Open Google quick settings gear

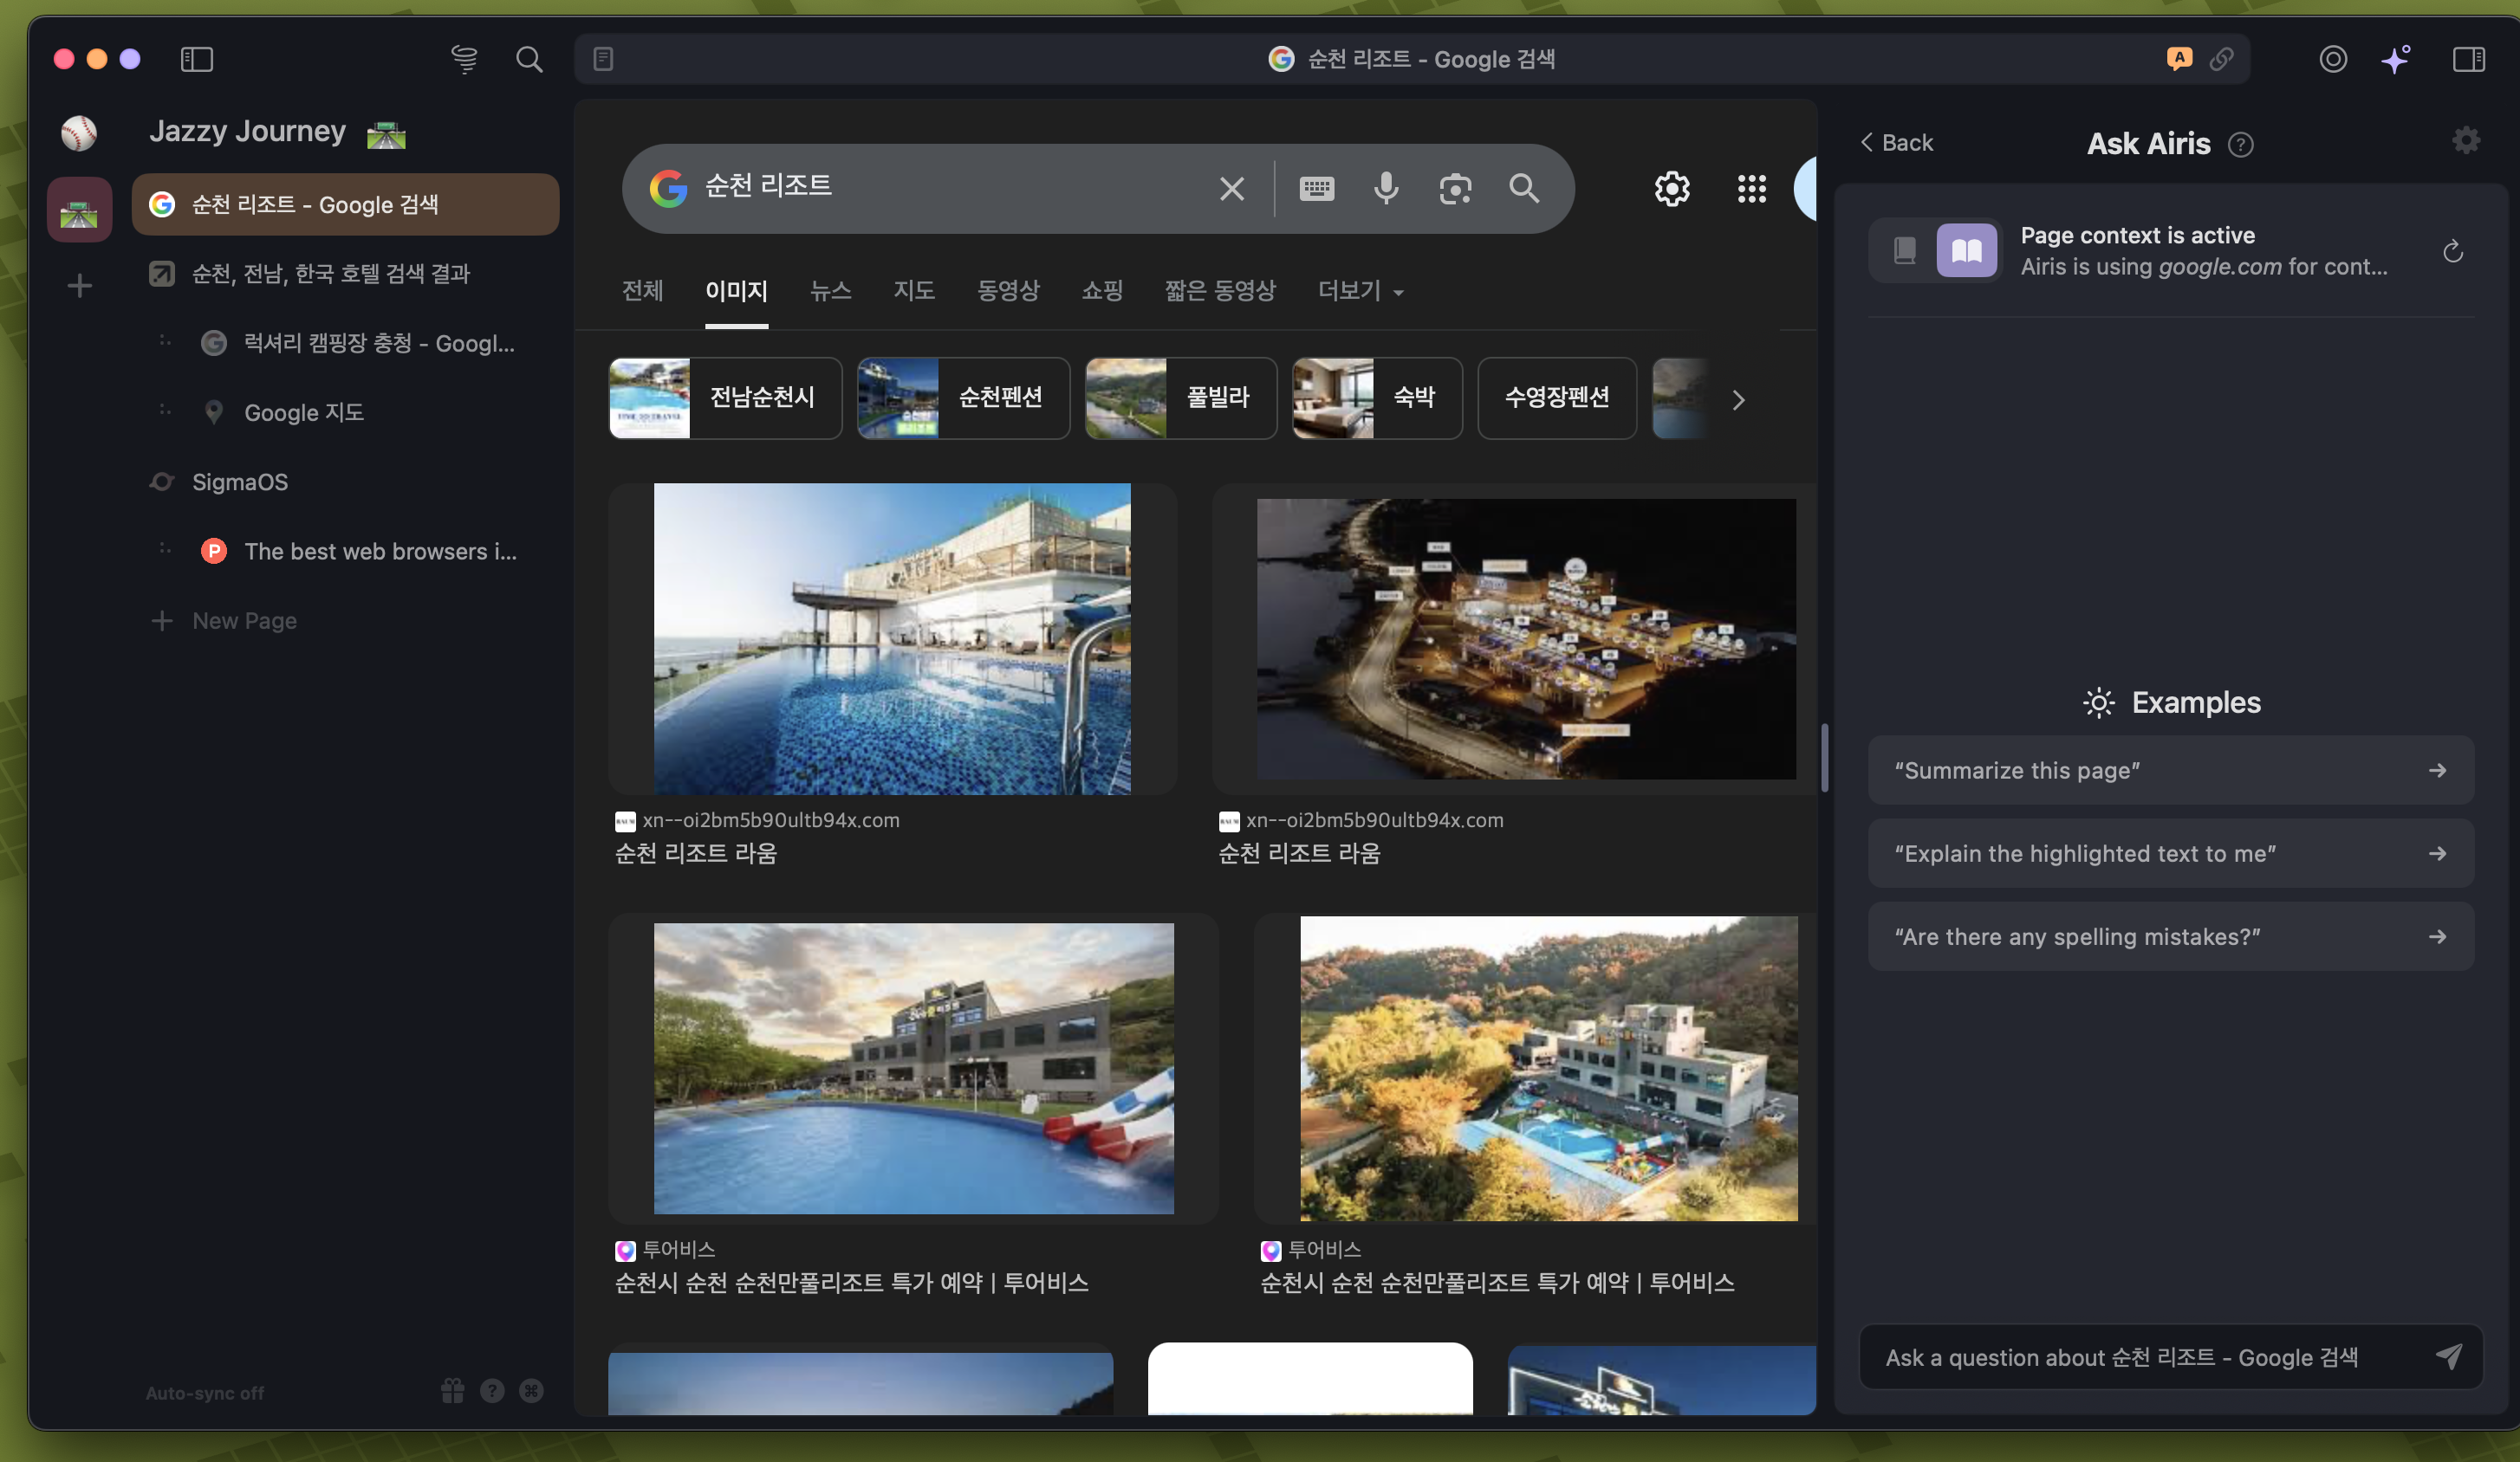pos(1671,188)
